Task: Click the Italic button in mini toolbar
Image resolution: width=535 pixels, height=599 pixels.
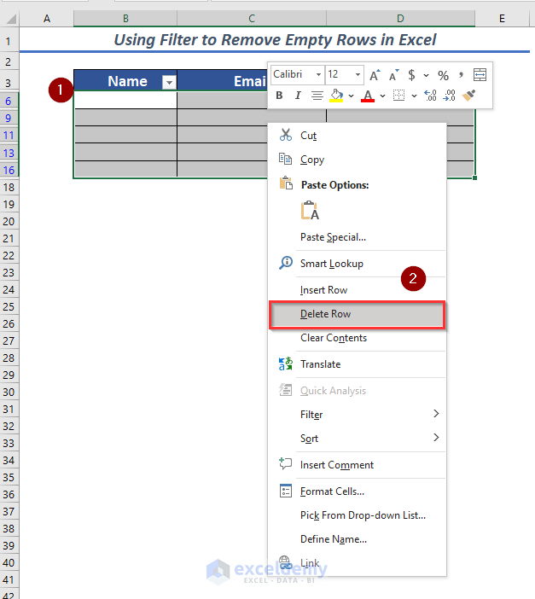Action: [x=298, y=95]
